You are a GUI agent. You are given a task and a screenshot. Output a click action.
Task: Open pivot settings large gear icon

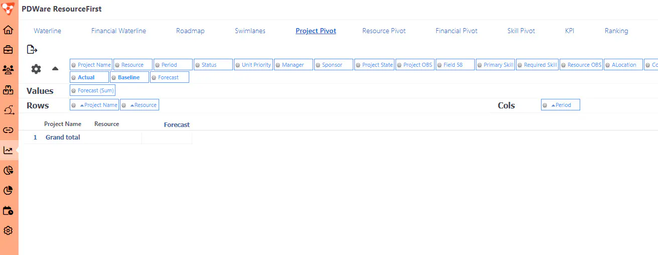36,69
